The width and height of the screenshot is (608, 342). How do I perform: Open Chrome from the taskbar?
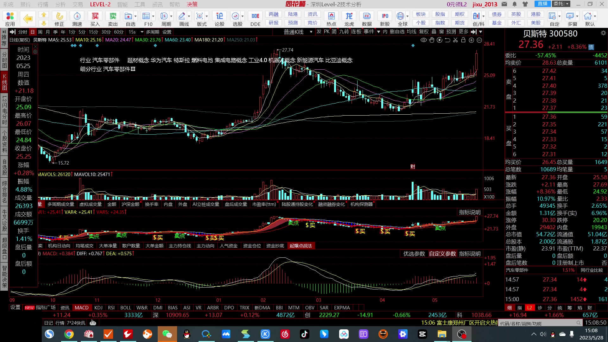[x=69, y=334]
